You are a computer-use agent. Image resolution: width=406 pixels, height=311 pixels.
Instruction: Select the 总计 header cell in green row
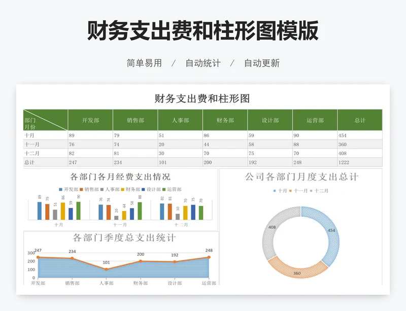coord(360,120)
